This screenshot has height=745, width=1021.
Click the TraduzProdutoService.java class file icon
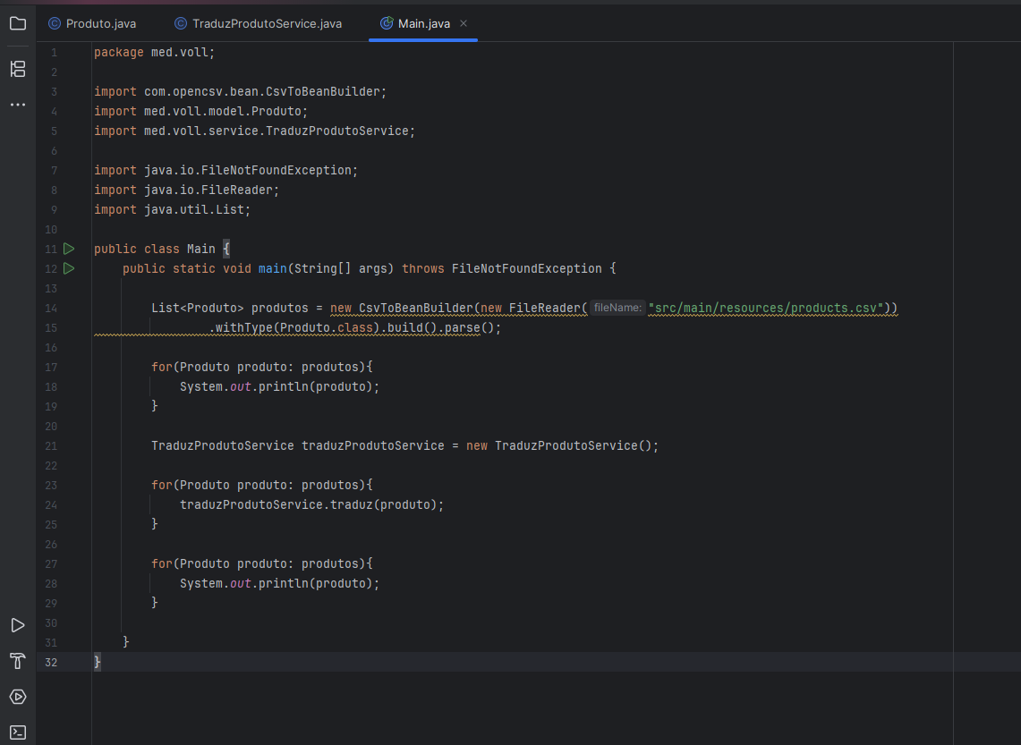click(x=181, y=23)
